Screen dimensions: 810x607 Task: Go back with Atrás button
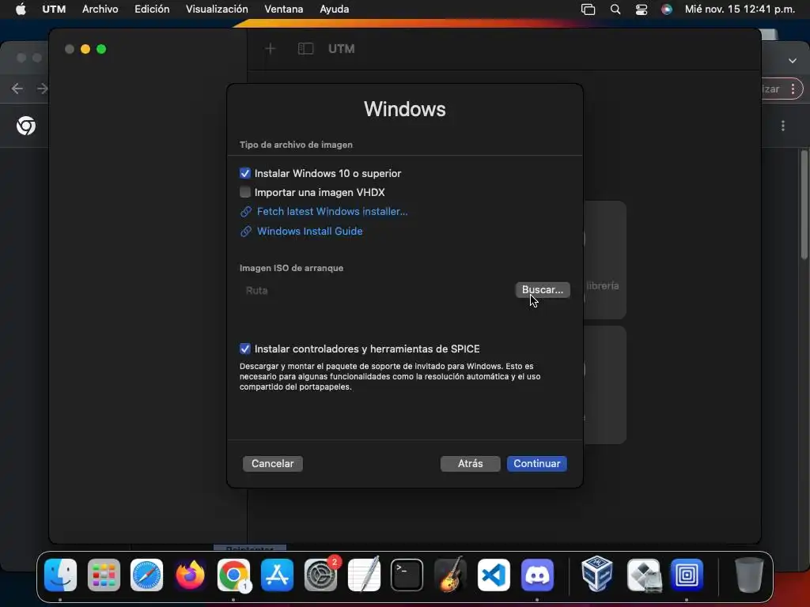point(470,463)
